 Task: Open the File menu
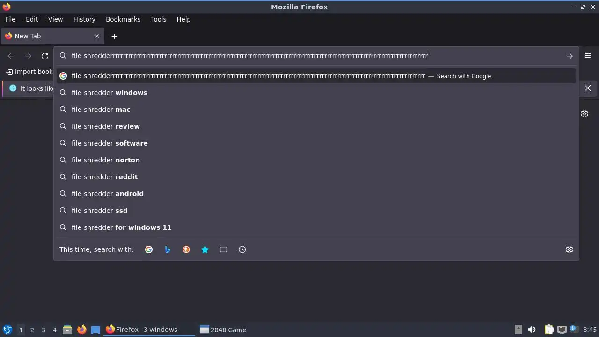(x=10, y=19)
